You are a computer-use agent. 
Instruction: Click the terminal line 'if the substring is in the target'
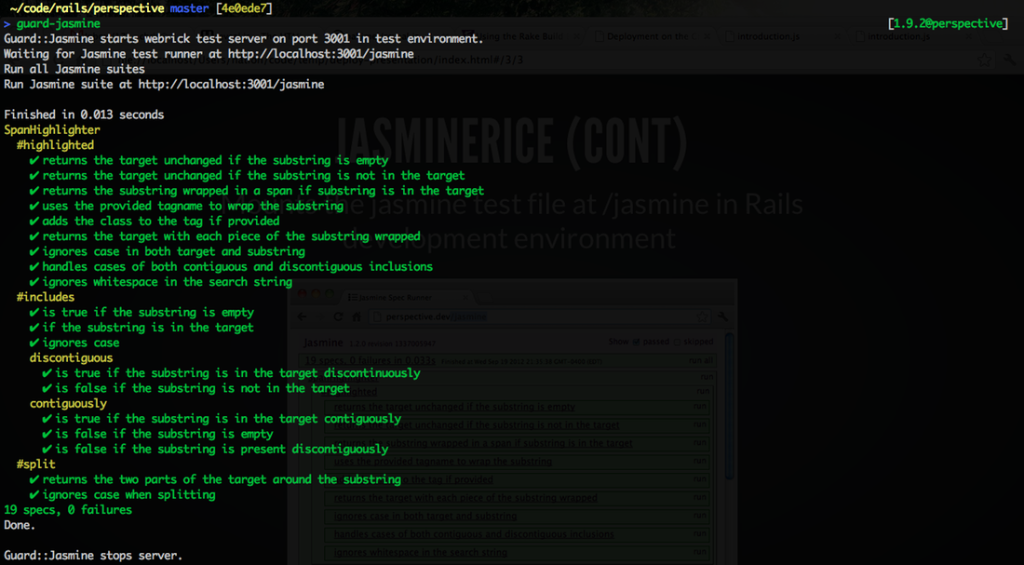[148, 328]
